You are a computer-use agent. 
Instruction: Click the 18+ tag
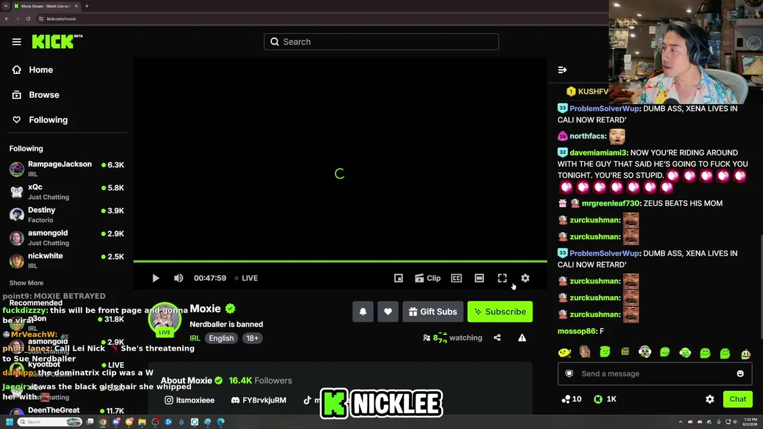coord(252,338)
